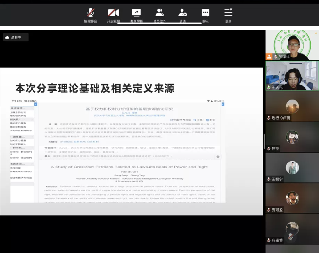Screen dimensions: 321x253
Task: Expand the 更多 more options menu
Action: pos(229,14)
